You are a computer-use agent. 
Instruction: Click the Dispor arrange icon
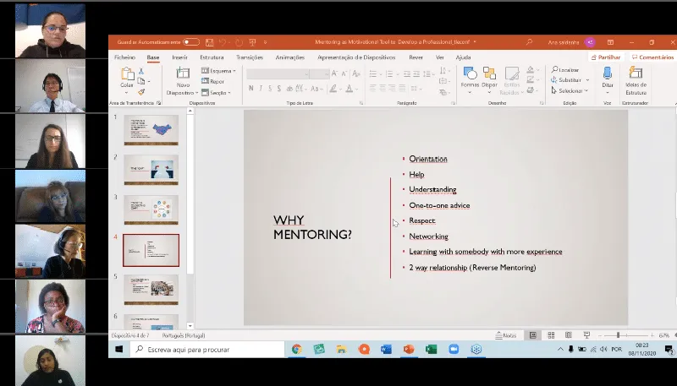(x=490, y=74)
